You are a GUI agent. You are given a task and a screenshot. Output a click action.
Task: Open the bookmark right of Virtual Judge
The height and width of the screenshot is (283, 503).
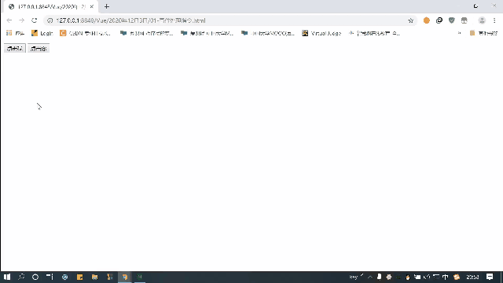[374, 33]
